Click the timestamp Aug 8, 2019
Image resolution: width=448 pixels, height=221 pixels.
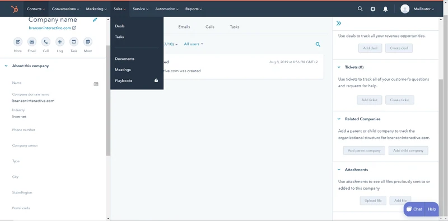293,62
